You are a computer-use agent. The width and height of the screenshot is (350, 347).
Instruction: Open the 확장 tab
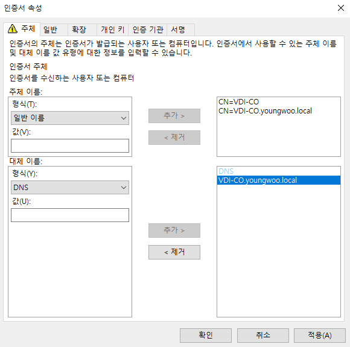point(82,30)
